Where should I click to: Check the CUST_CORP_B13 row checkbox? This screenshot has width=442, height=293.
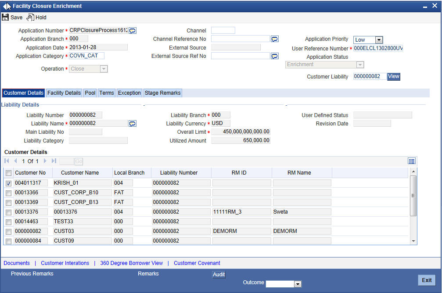pyautogui.click(x=8, y=203)
